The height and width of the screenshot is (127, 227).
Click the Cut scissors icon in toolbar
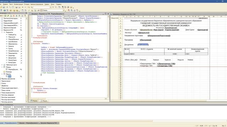(7, 7)
